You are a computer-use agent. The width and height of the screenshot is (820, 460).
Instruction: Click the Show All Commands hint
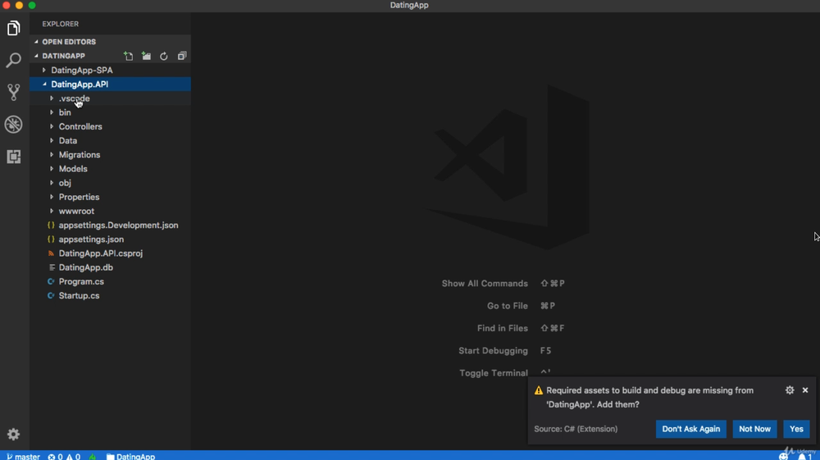point(485,284)
